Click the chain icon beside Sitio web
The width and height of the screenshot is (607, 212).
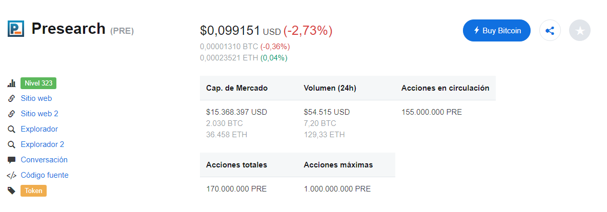coord(12,98)
